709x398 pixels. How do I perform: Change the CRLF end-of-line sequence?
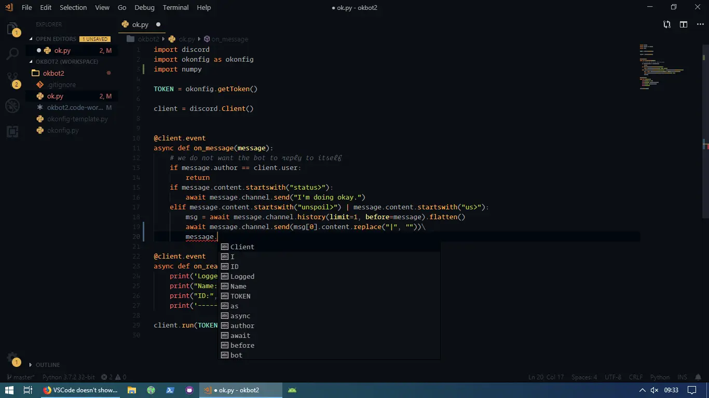[x=636, y=377]
